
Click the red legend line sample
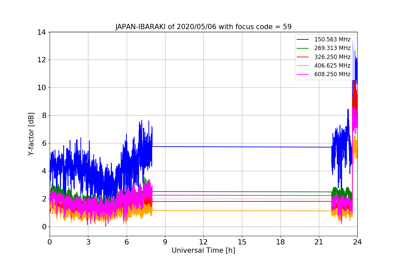click(x=303, y=57)
